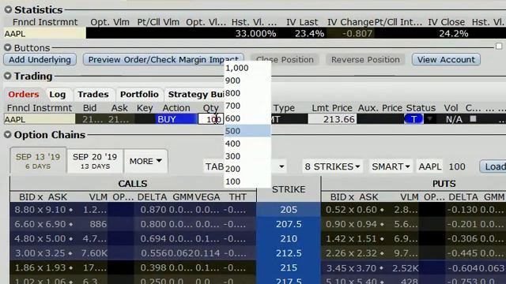Click put quote 3.45 x 3.70
Screen dimensions: 506x284
coord(352,267)
